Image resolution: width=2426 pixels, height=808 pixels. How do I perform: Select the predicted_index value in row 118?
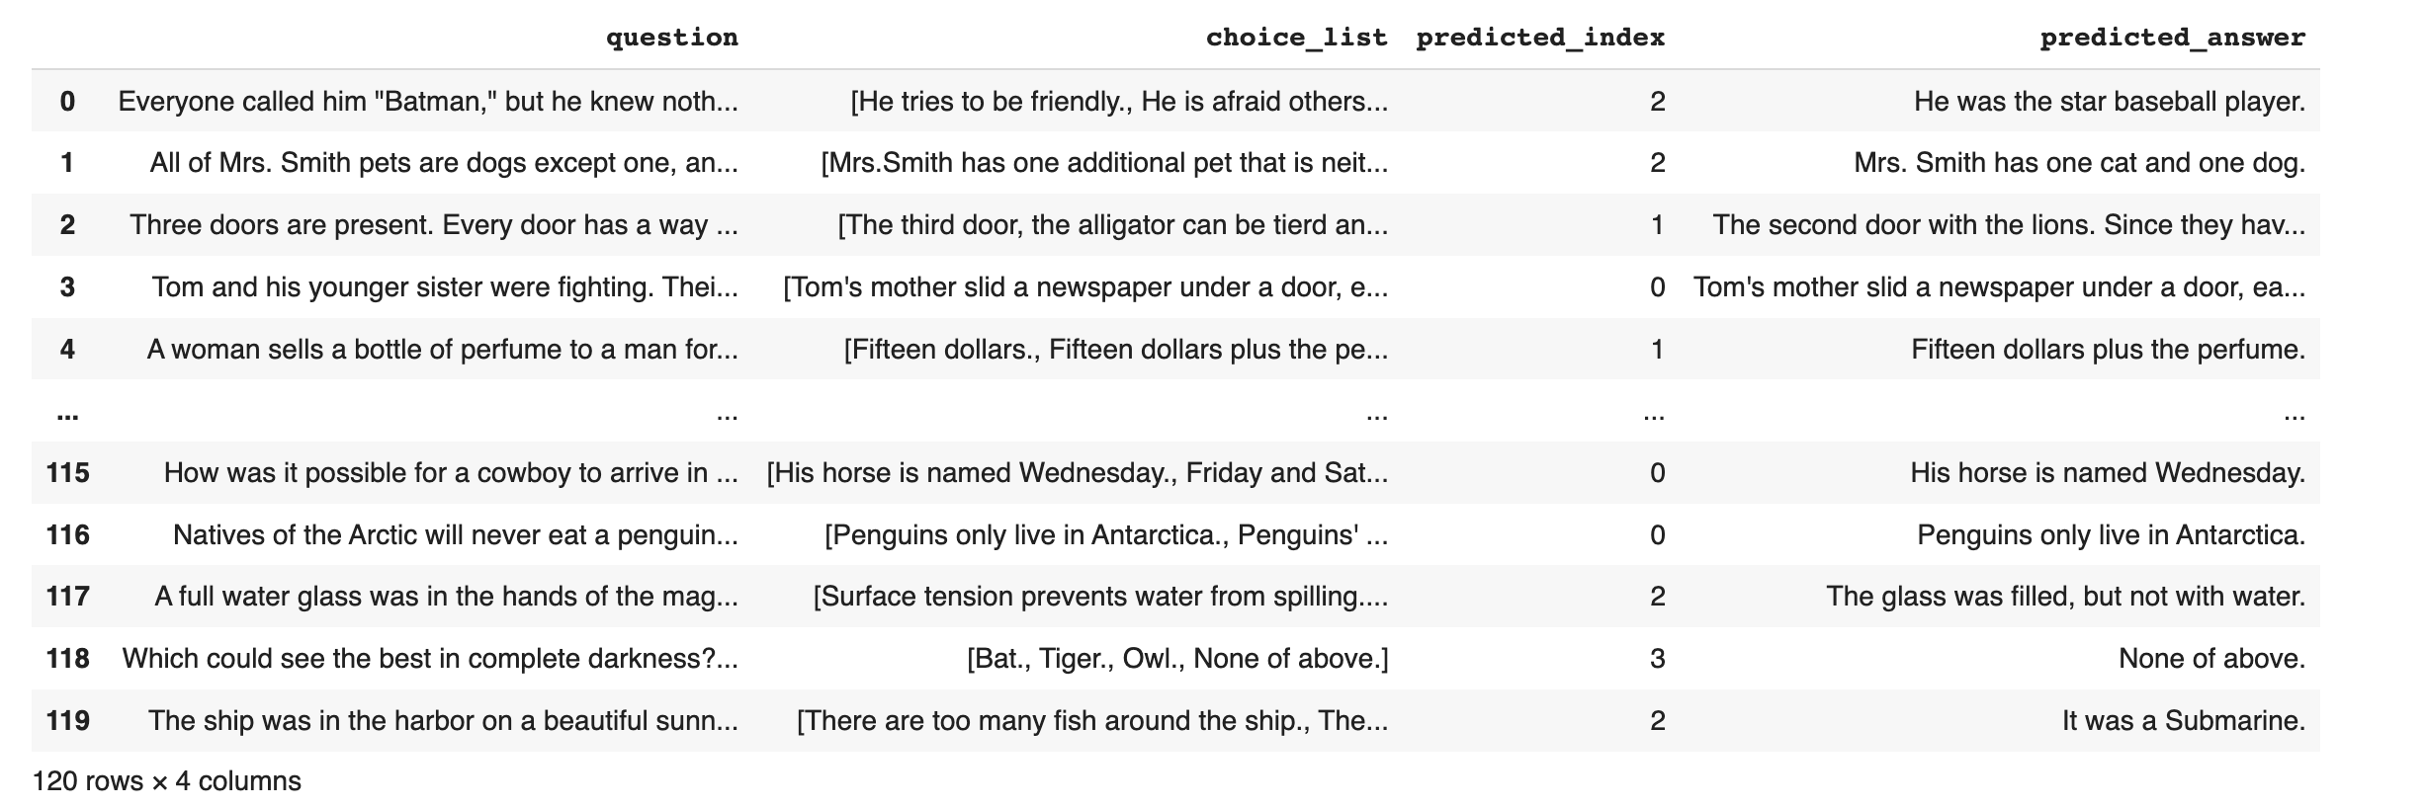(x=1657, y=658)
